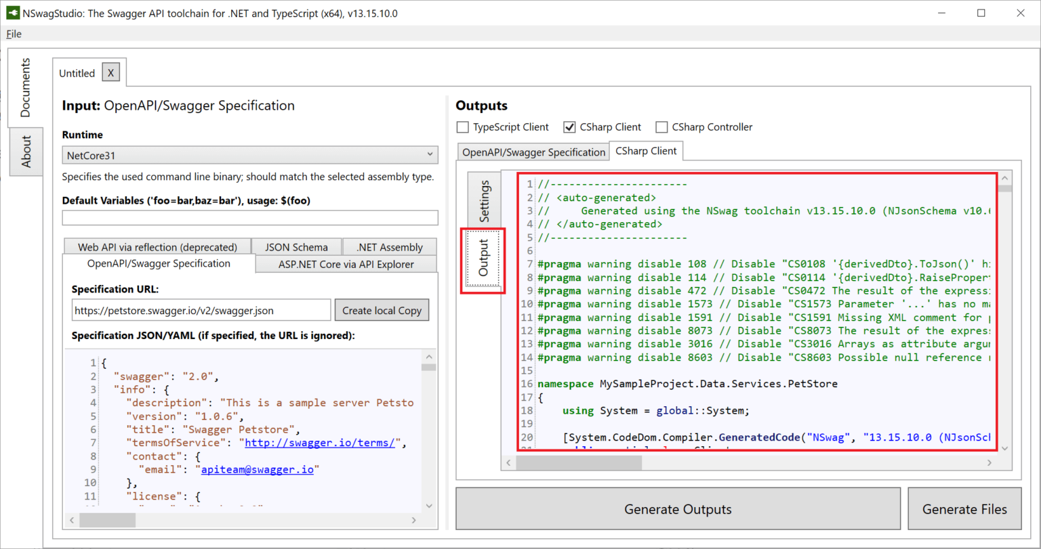Click the up arrow of specification JSON scrollbar

429,357
